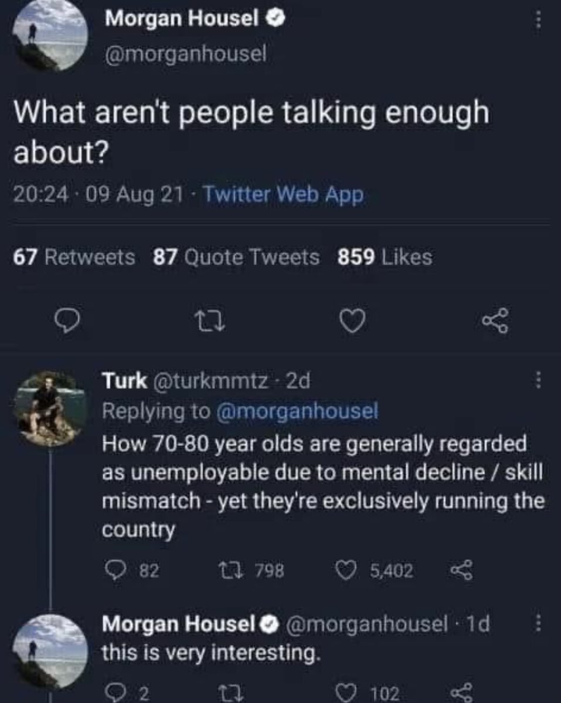Image resolution: width=561 pixels, height=703 pixels.
Task: Open the 859 Likes list
Action: point(385,257)
